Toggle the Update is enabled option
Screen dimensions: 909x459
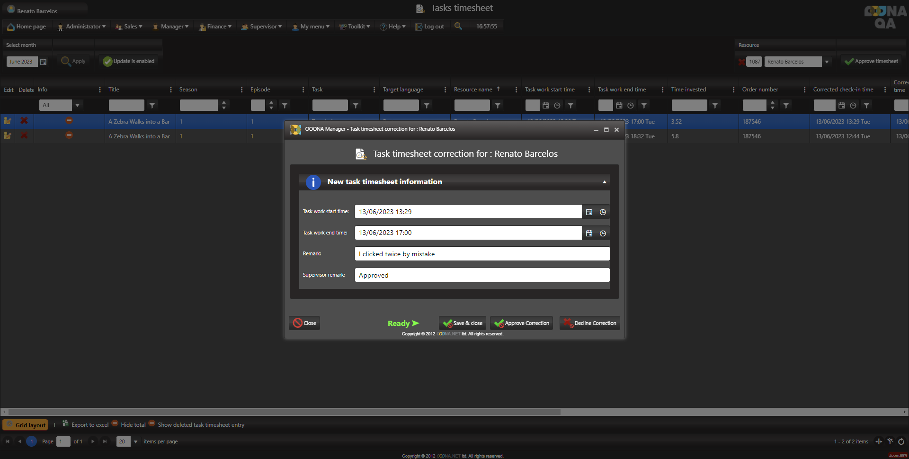pos(129,62)
